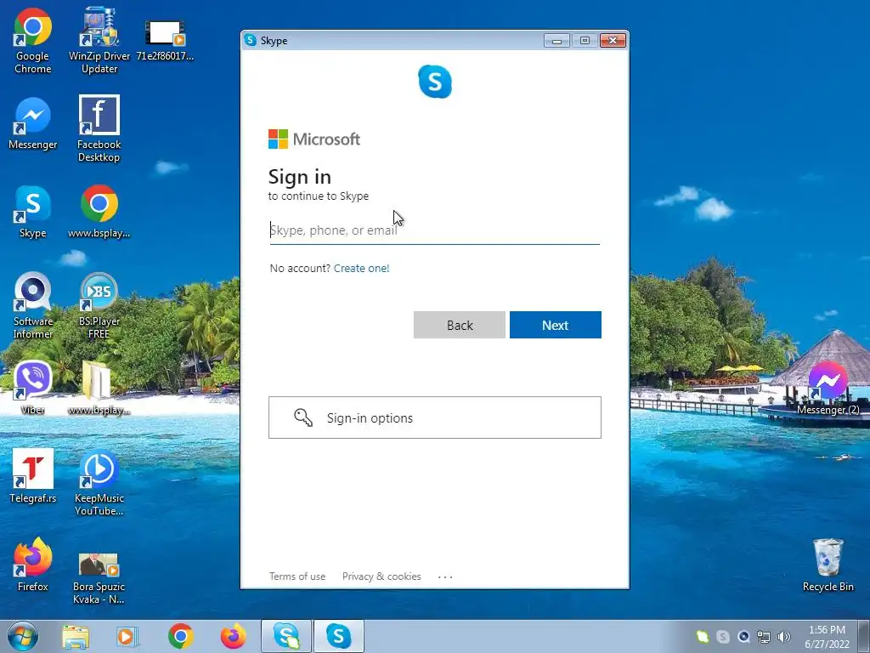
Task: Click the active Skype taskbar button
Action: (x=338, y=636)
